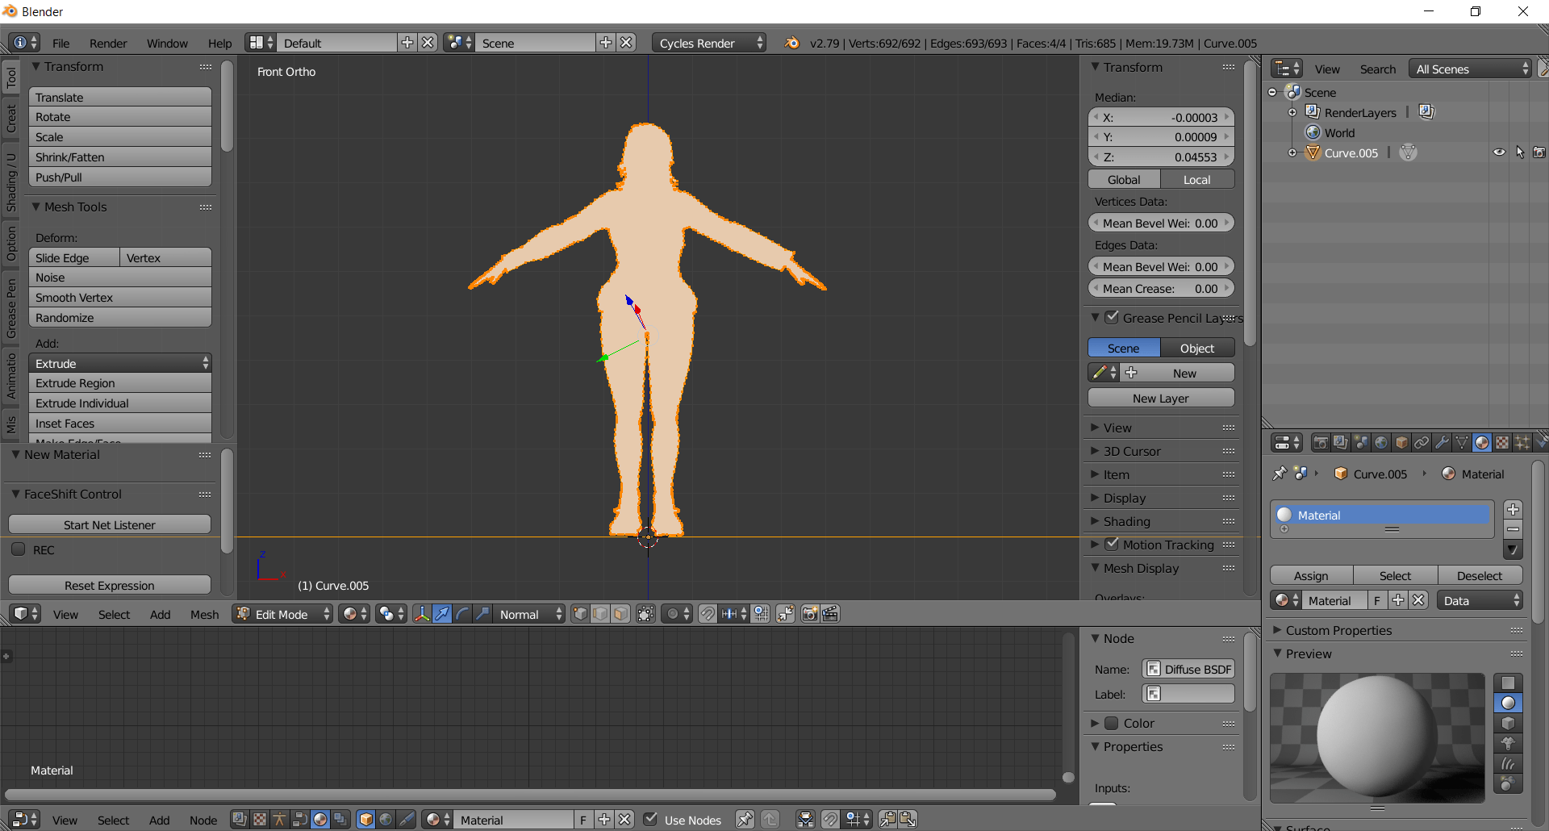This screenshot has width=1549, height=831.
Task: Open the Modifiers wrench tab in Properties
Action: click(x=1442, y=442)
